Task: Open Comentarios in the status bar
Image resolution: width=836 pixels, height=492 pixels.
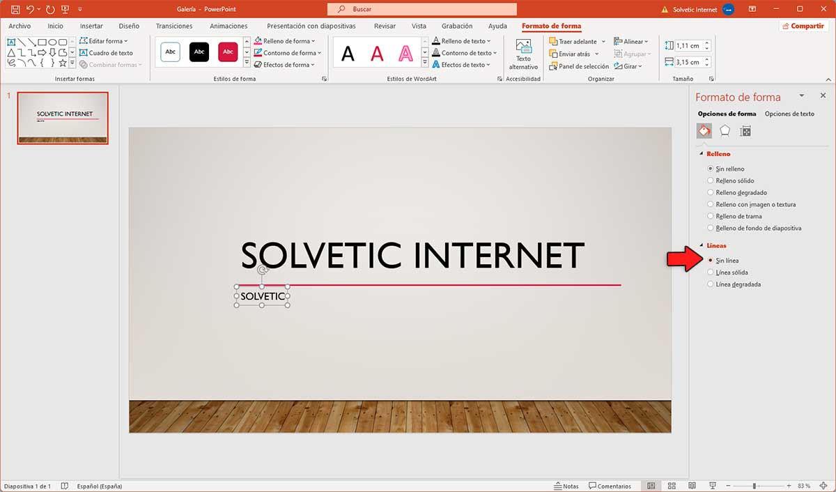Action: [x=610, y=486]
